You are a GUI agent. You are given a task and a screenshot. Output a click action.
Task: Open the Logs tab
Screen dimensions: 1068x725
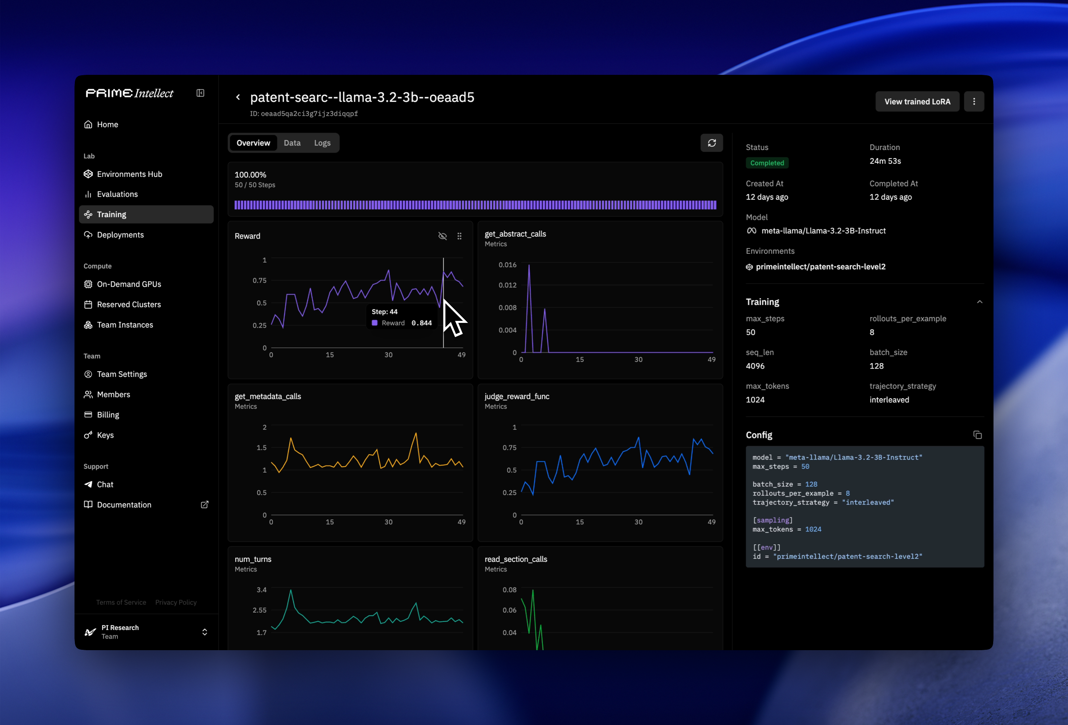tap(322, 143)
